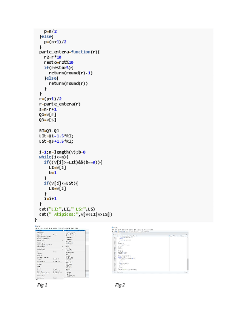Click the menu bar in the Fig 2 screenshot
The image size is (247, 320).
(132, 229)
